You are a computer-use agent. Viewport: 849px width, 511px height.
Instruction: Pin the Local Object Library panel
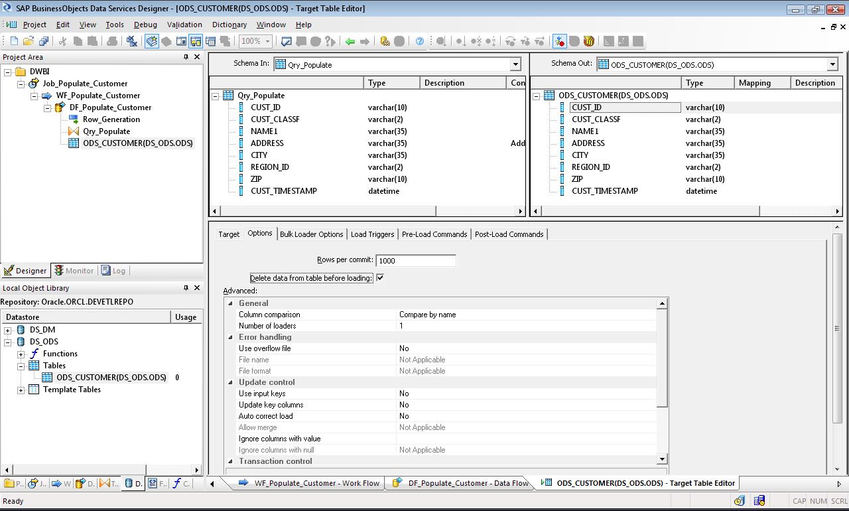[186, 287]
